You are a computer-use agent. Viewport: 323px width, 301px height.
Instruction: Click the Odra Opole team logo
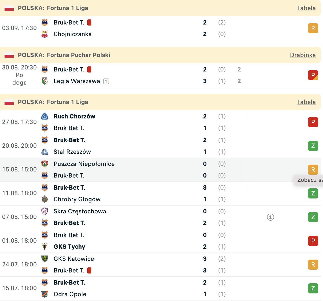pyautogui.click(x=45, y=294)
